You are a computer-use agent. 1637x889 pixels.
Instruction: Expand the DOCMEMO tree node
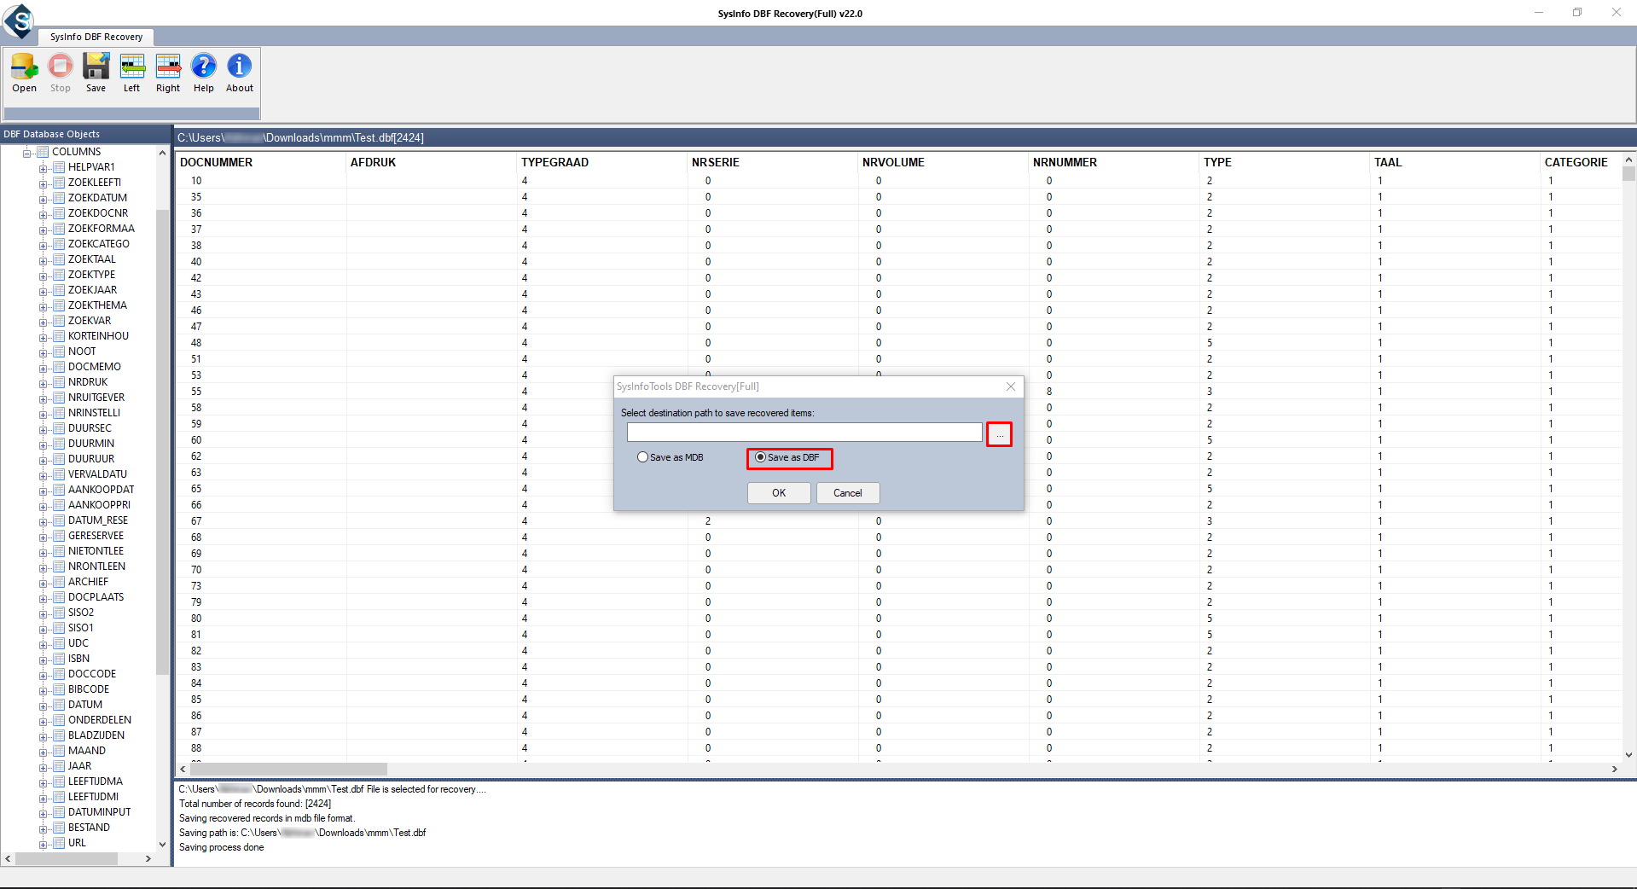[x=43, y=368]
